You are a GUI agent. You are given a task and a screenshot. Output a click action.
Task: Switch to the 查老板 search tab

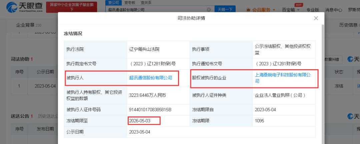click(x=130, y=3)
